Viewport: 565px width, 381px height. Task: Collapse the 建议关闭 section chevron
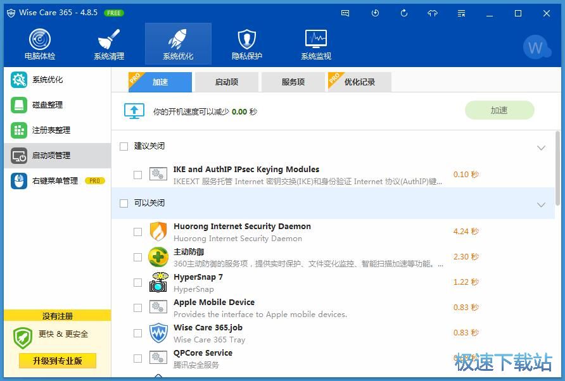542,147
